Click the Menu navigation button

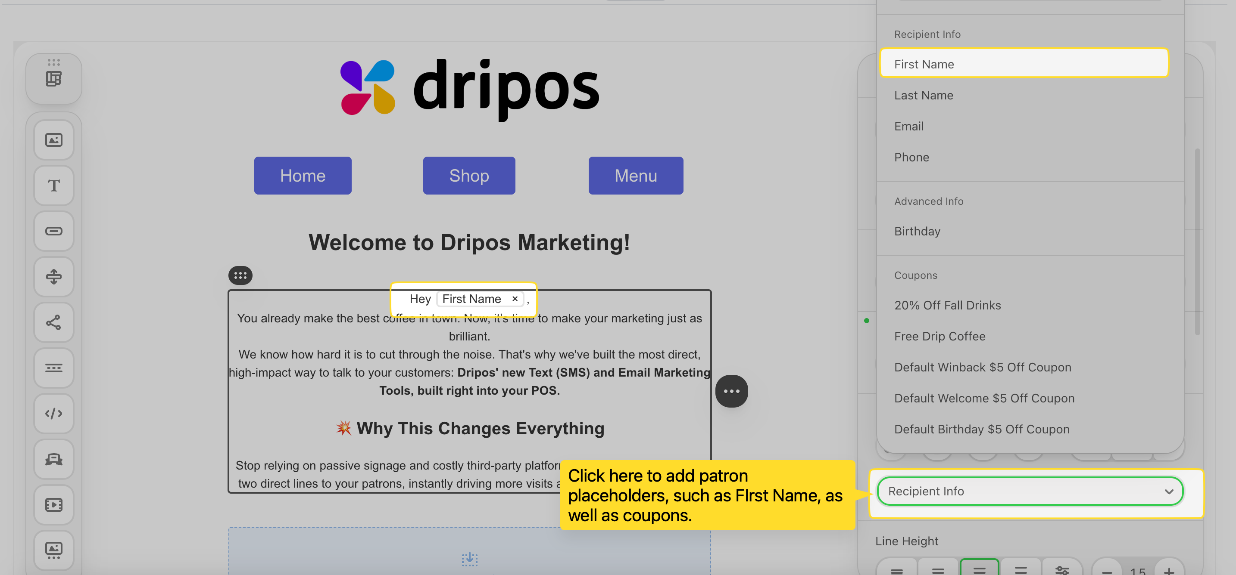click(x=635, y=175)
